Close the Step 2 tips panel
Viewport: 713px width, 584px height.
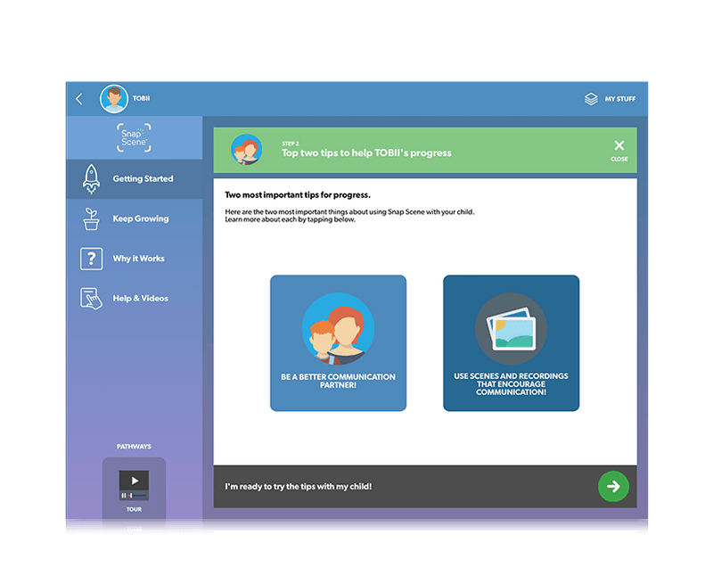point(619,151)
